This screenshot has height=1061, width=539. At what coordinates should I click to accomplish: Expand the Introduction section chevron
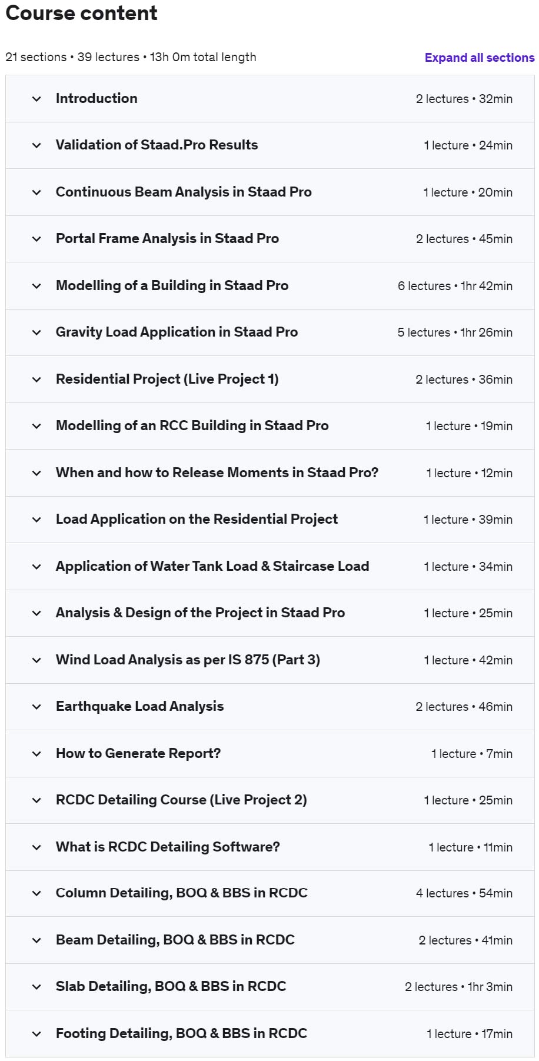[36, 99]
